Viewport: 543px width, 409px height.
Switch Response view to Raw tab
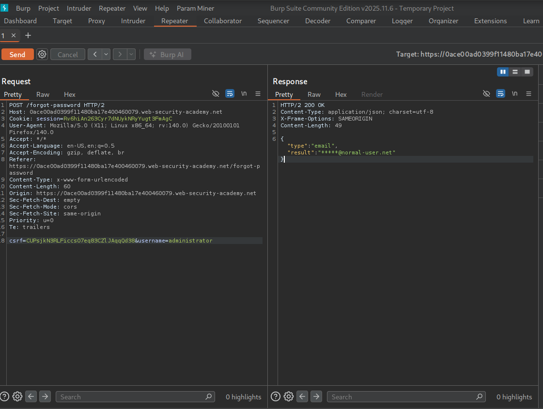[314, 94]
